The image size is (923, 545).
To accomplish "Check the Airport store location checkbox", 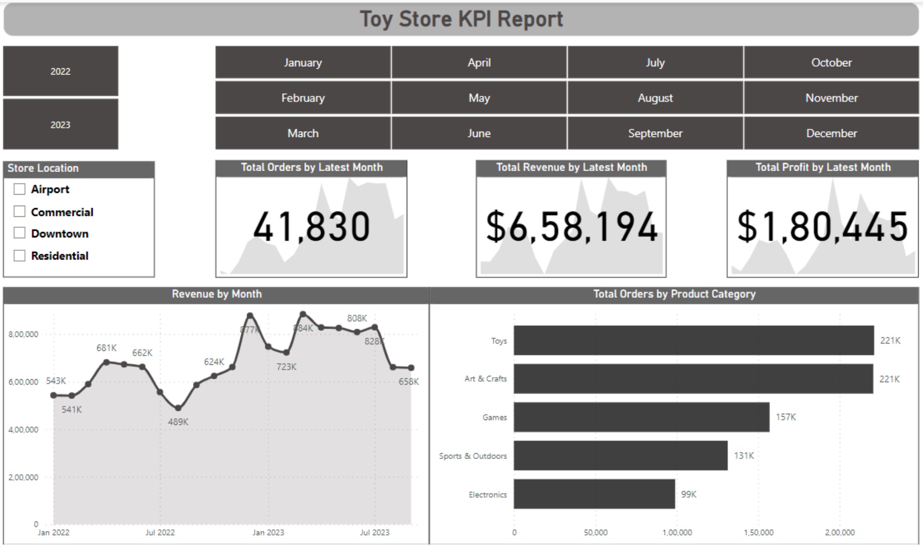I will coord(20,189).
